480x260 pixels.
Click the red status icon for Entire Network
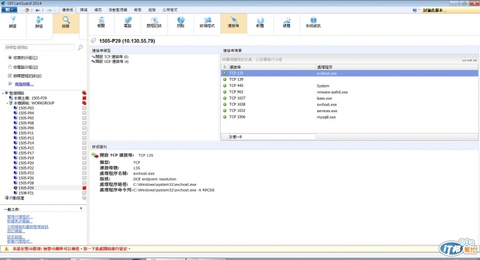coord(84,93)
